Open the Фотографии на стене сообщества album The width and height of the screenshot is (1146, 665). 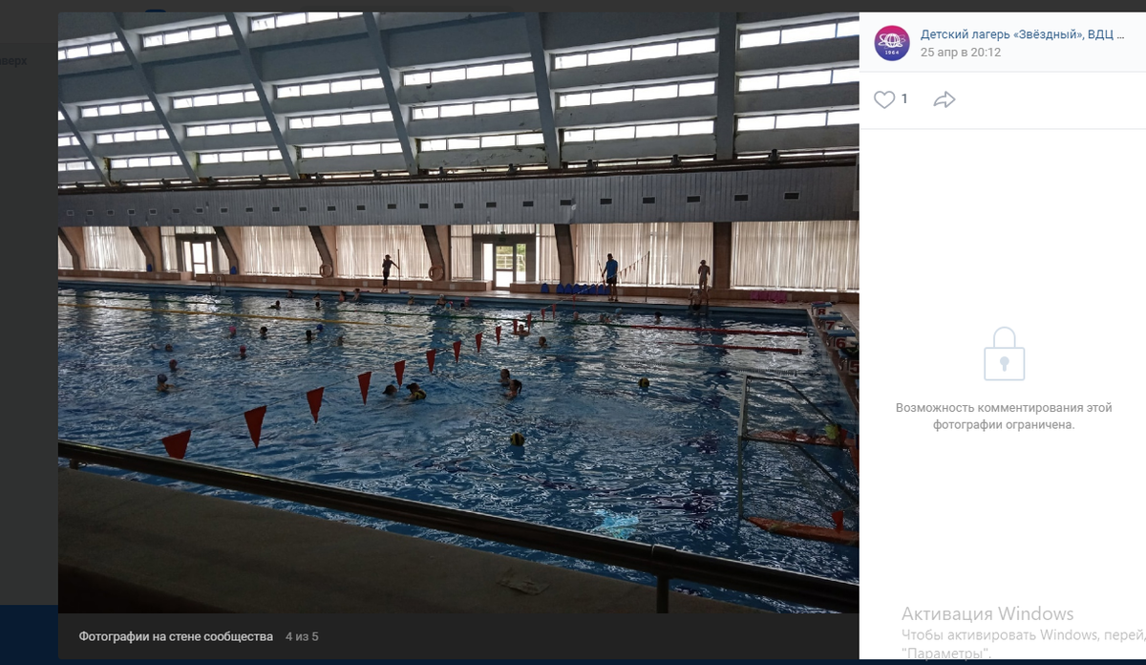176,636
